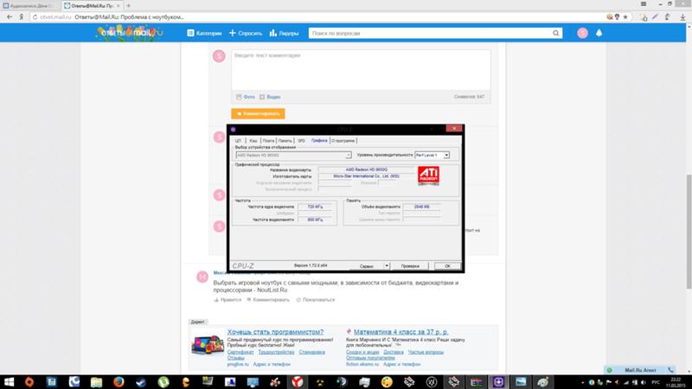This screenshot has width=692, height=389.
Task: Switch to the Плата tab
Action: (x=268, y=141)
